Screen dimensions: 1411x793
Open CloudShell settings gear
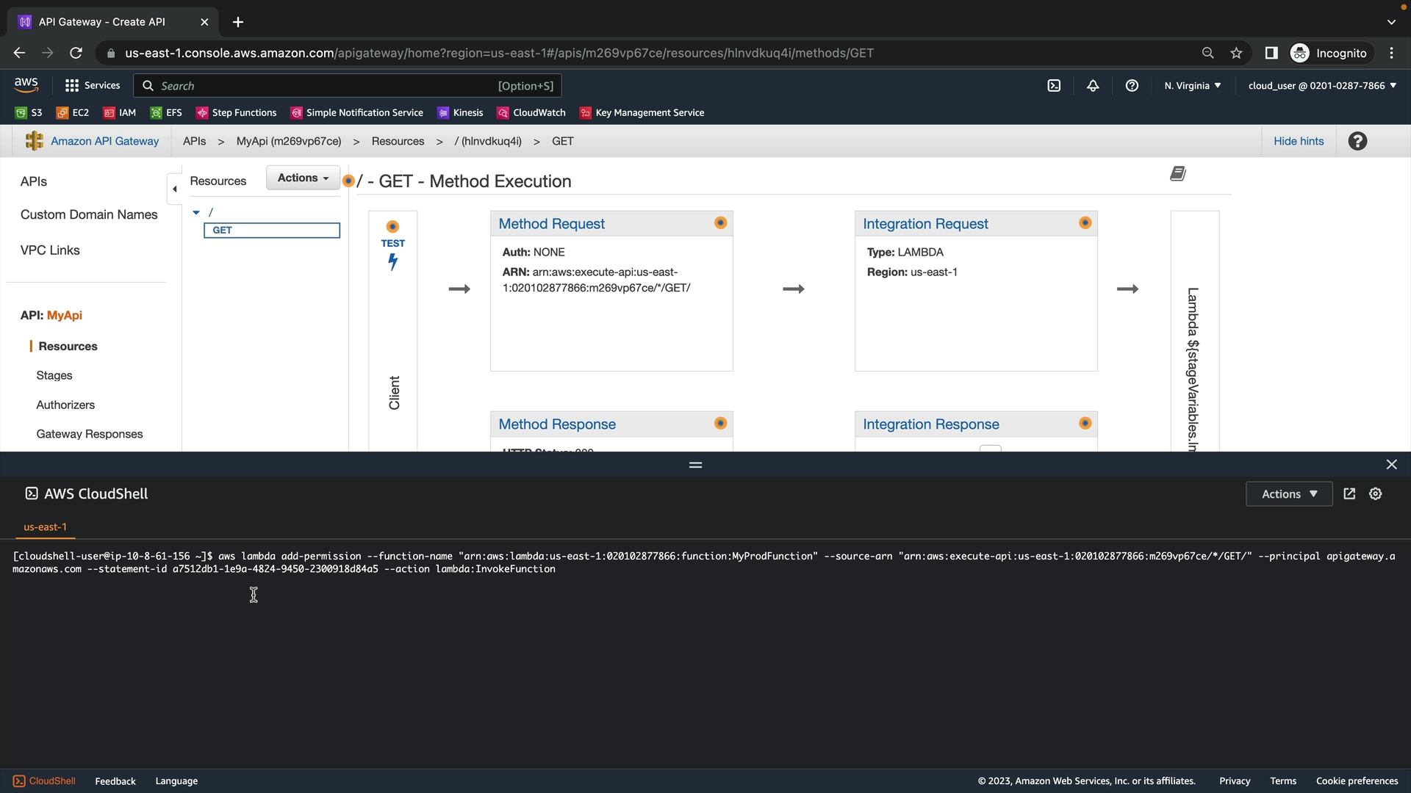(1376, 494)
